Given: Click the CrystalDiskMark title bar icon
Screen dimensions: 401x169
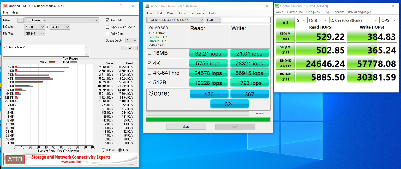Looking at the screenshot, I should coord(277,6).
